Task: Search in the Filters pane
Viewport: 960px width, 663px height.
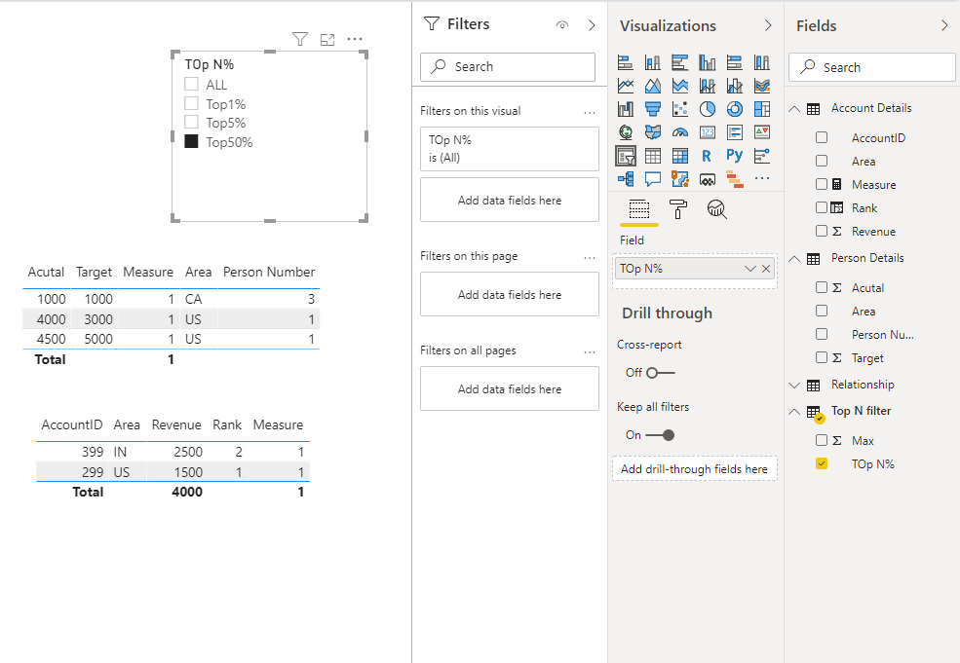Action: [508, 66]
